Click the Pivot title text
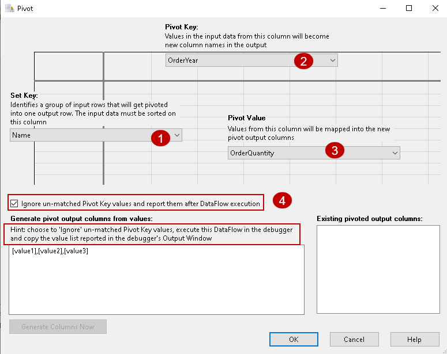Viewport: 447px width, 354px height. pos(25,9)
